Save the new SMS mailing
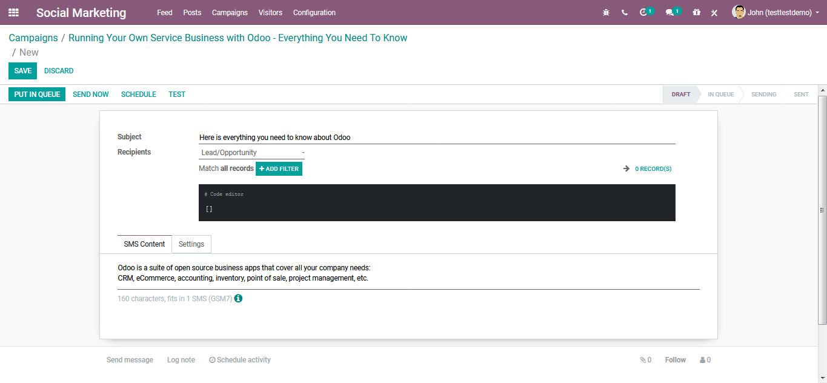Image resolution: width=827 pixels, height=383 pixels. (x=22, y=71)
